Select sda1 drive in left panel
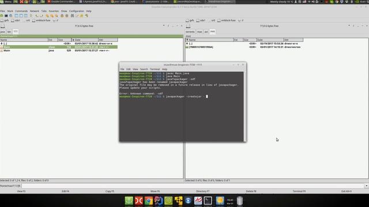 [16, 21]
